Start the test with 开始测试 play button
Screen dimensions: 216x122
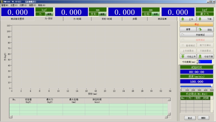coord(197,35)
